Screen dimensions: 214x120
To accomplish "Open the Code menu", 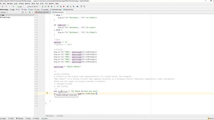I will coord(16,3).
